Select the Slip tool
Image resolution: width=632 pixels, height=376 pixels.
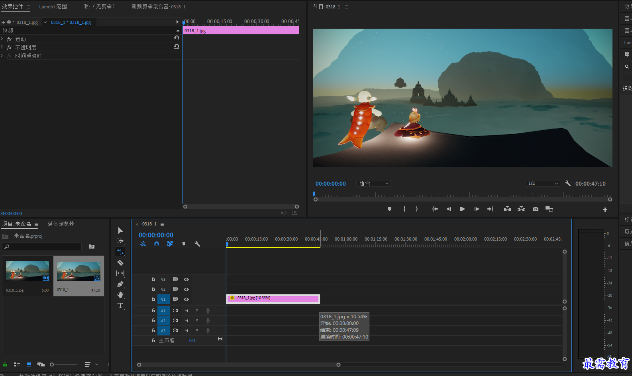coord(120,273)
